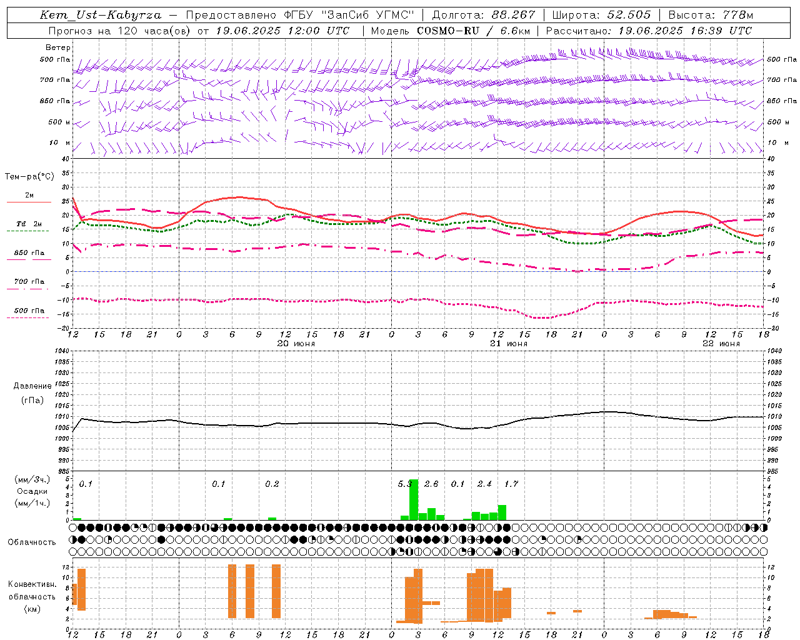The width and height of the screenshot is (800, 640).
Task: Select the 'Долгота: 88.267' longitude value
Action: [483, 15]
